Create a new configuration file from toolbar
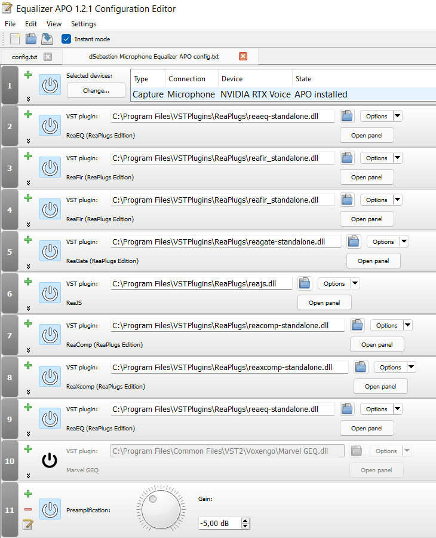The height and width of the screenshot is (538, 436). [15, 39]
